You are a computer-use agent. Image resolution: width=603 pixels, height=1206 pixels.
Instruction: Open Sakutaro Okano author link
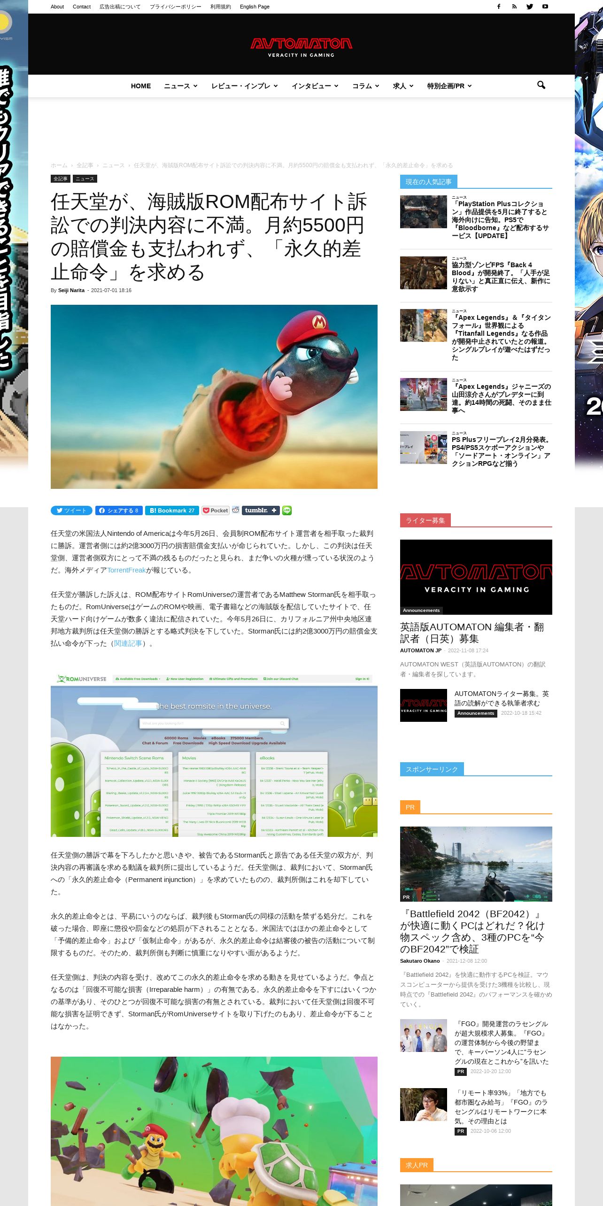420,961
